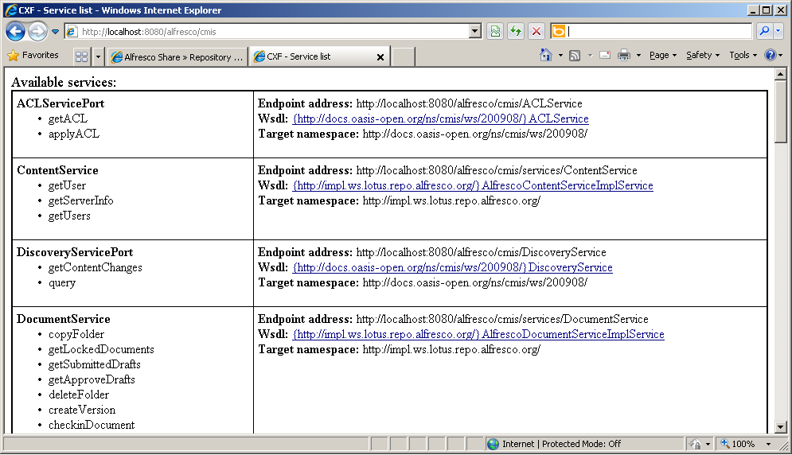This screenshot has height=455, width=792.
Task: Refresh the current page
Action: (516, 31)
